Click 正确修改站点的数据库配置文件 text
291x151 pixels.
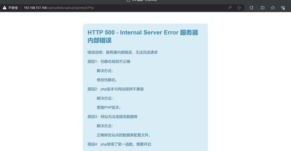(123, 135)
